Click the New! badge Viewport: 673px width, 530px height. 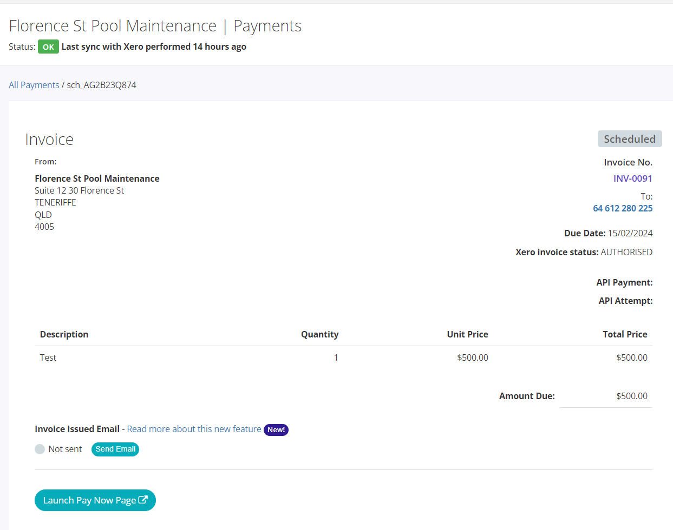coord(276,430)
